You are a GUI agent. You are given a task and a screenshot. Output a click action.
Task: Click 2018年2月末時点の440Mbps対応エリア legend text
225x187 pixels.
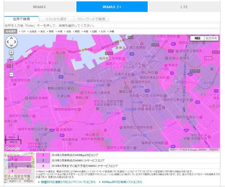click(75, 155)
